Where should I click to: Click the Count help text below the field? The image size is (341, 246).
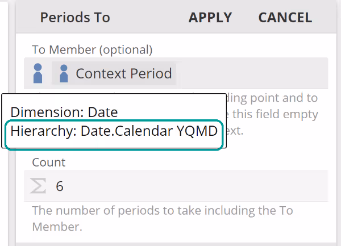[x=162, y=211]
